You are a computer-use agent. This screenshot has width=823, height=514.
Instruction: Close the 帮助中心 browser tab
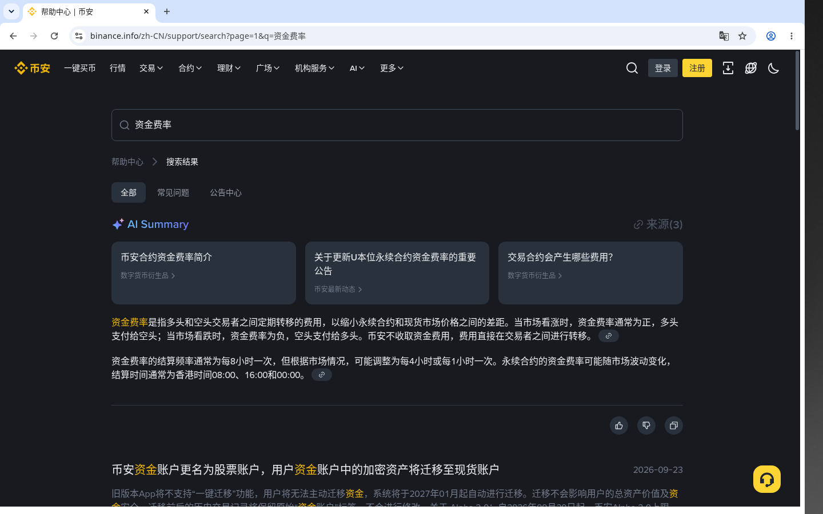click(146, 11)
